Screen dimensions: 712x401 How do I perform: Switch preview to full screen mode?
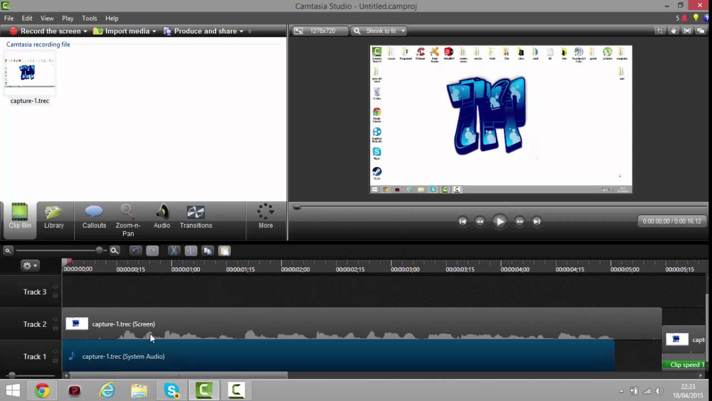pos(687,31)
